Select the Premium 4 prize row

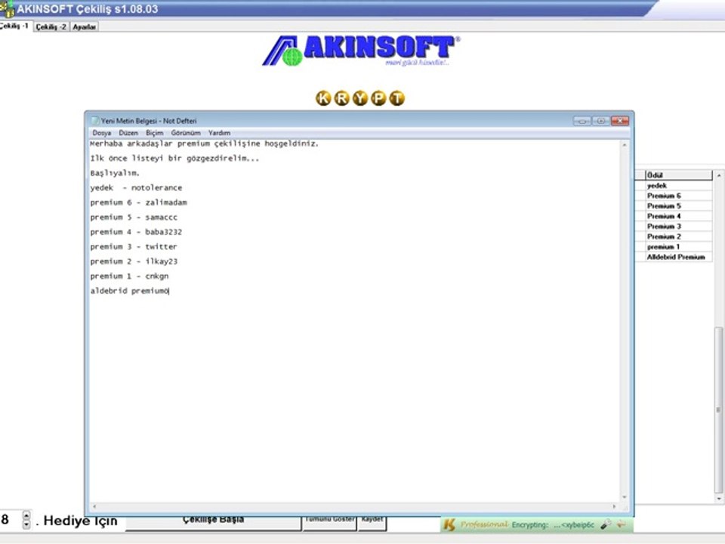679,216
